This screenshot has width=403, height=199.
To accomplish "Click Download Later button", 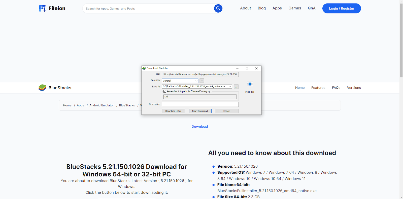I will [x=173, y=111].
